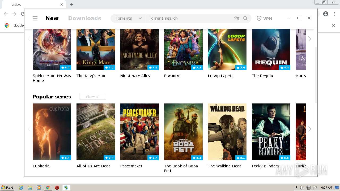340x191 pixels.
Task: Open All of Us Are Dead poster
Action: [96, 132]
